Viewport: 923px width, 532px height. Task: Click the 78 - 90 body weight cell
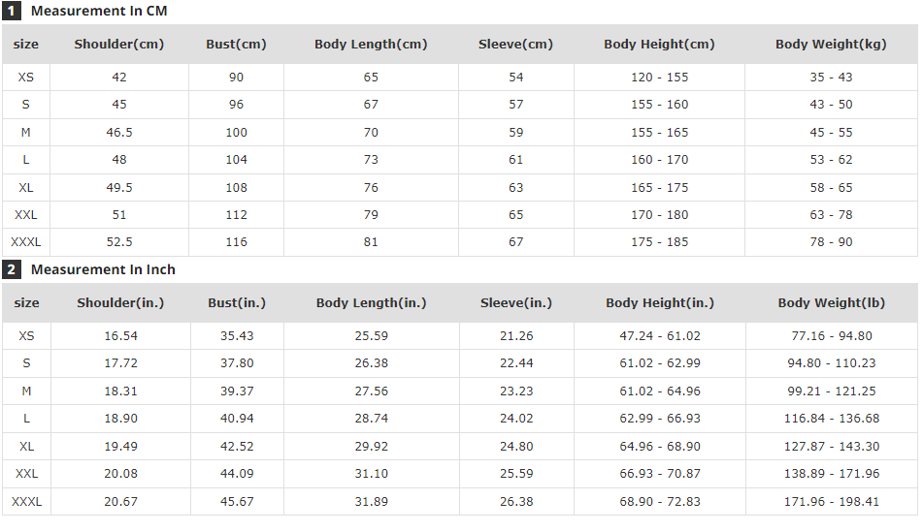(x=831, y=242)
